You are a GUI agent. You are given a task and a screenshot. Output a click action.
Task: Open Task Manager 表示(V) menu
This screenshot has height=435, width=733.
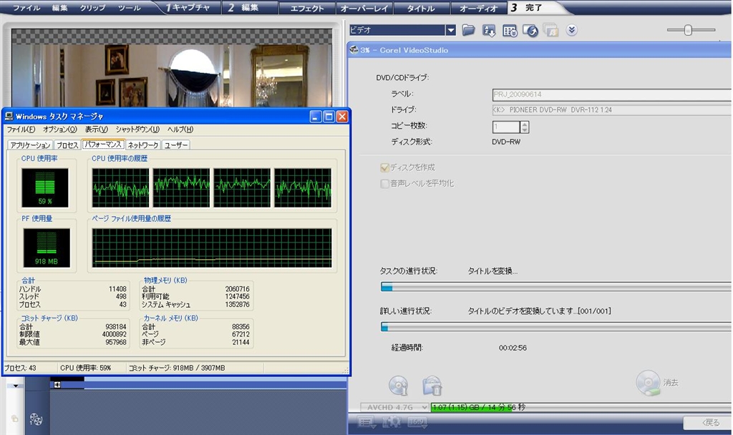97,129
